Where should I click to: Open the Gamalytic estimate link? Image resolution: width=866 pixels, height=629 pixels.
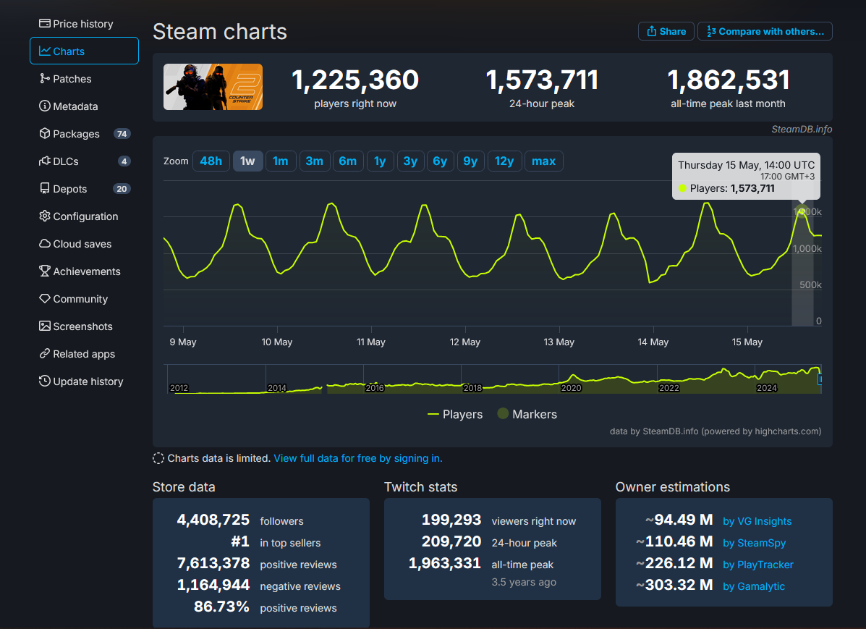(754, 586)
